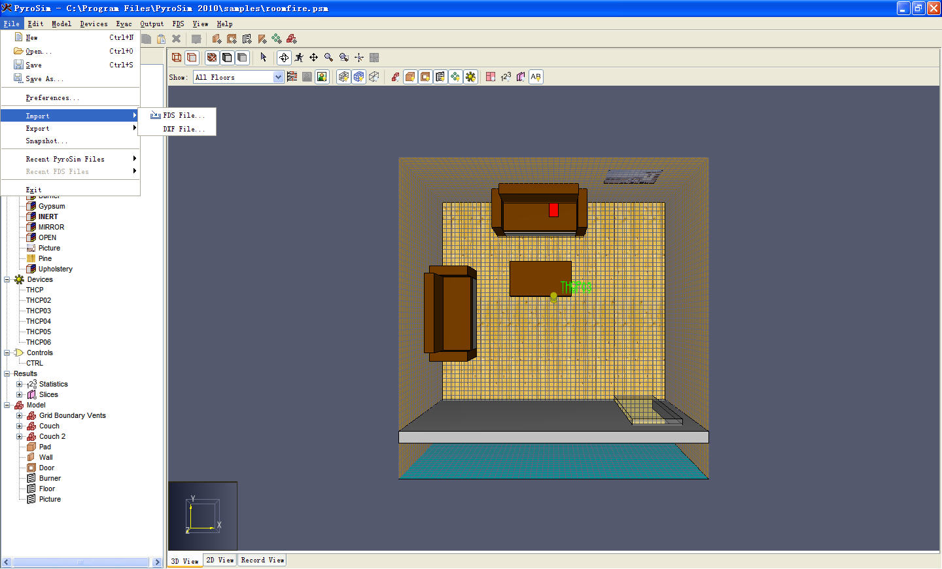Activate the Orbit view tool

pyautogui.click(x=284, y=58)
